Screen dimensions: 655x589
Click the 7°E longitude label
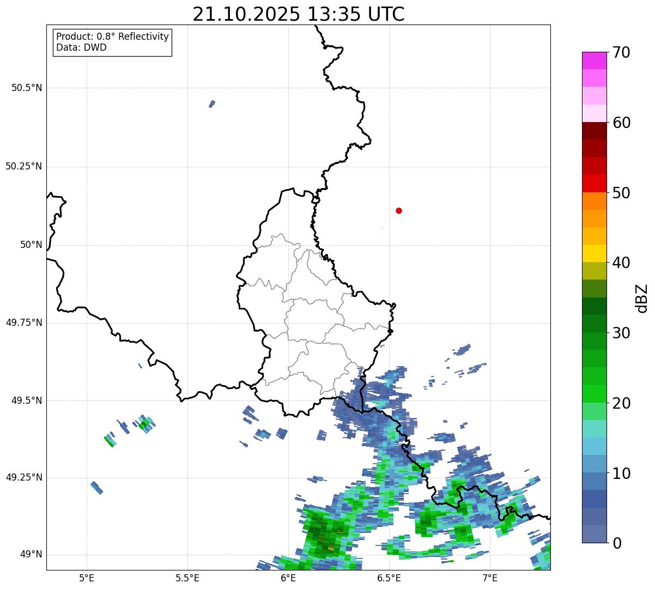(x=490, y=578)
